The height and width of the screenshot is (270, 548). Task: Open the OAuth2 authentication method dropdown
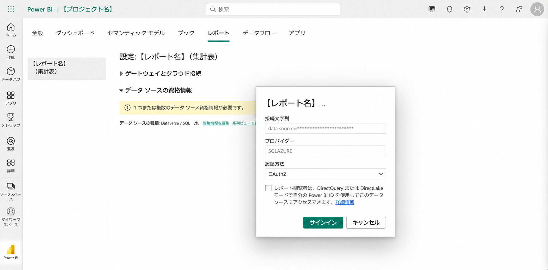pos(325,174)
